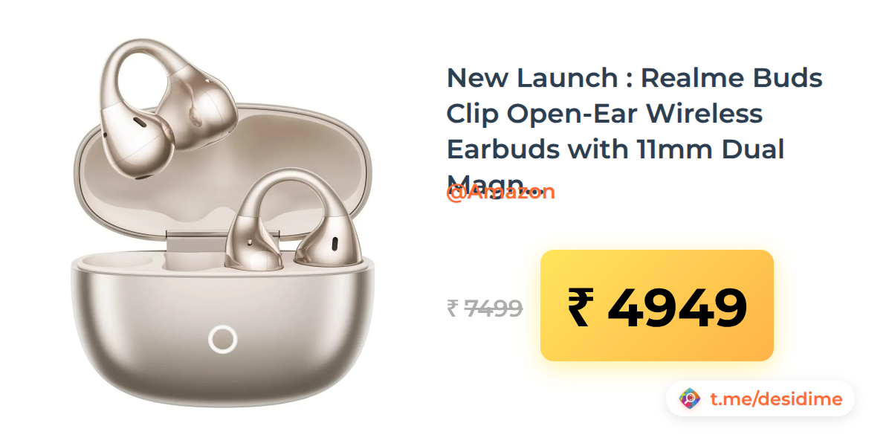Click the DesiDime logo icon
Viewport: 892px width, 446px height.
pos(691,399)
